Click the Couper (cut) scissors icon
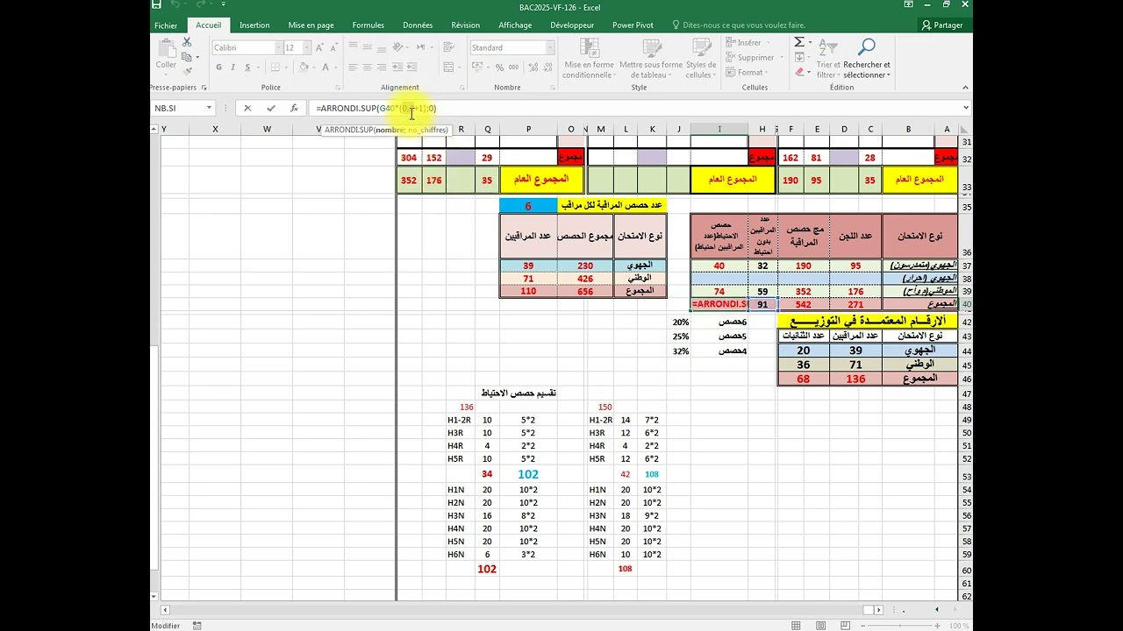Viewport: 1123px width, 631px height. (187, 42)
